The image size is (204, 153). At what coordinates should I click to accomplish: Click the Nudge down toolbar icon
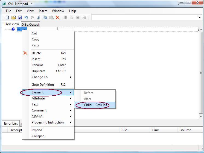click(72, 17)
